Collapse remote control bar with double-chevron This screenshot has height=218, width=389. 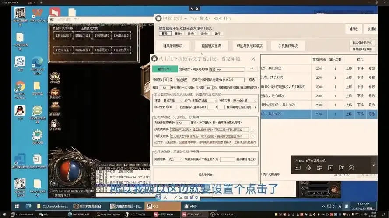coord(374,165)
